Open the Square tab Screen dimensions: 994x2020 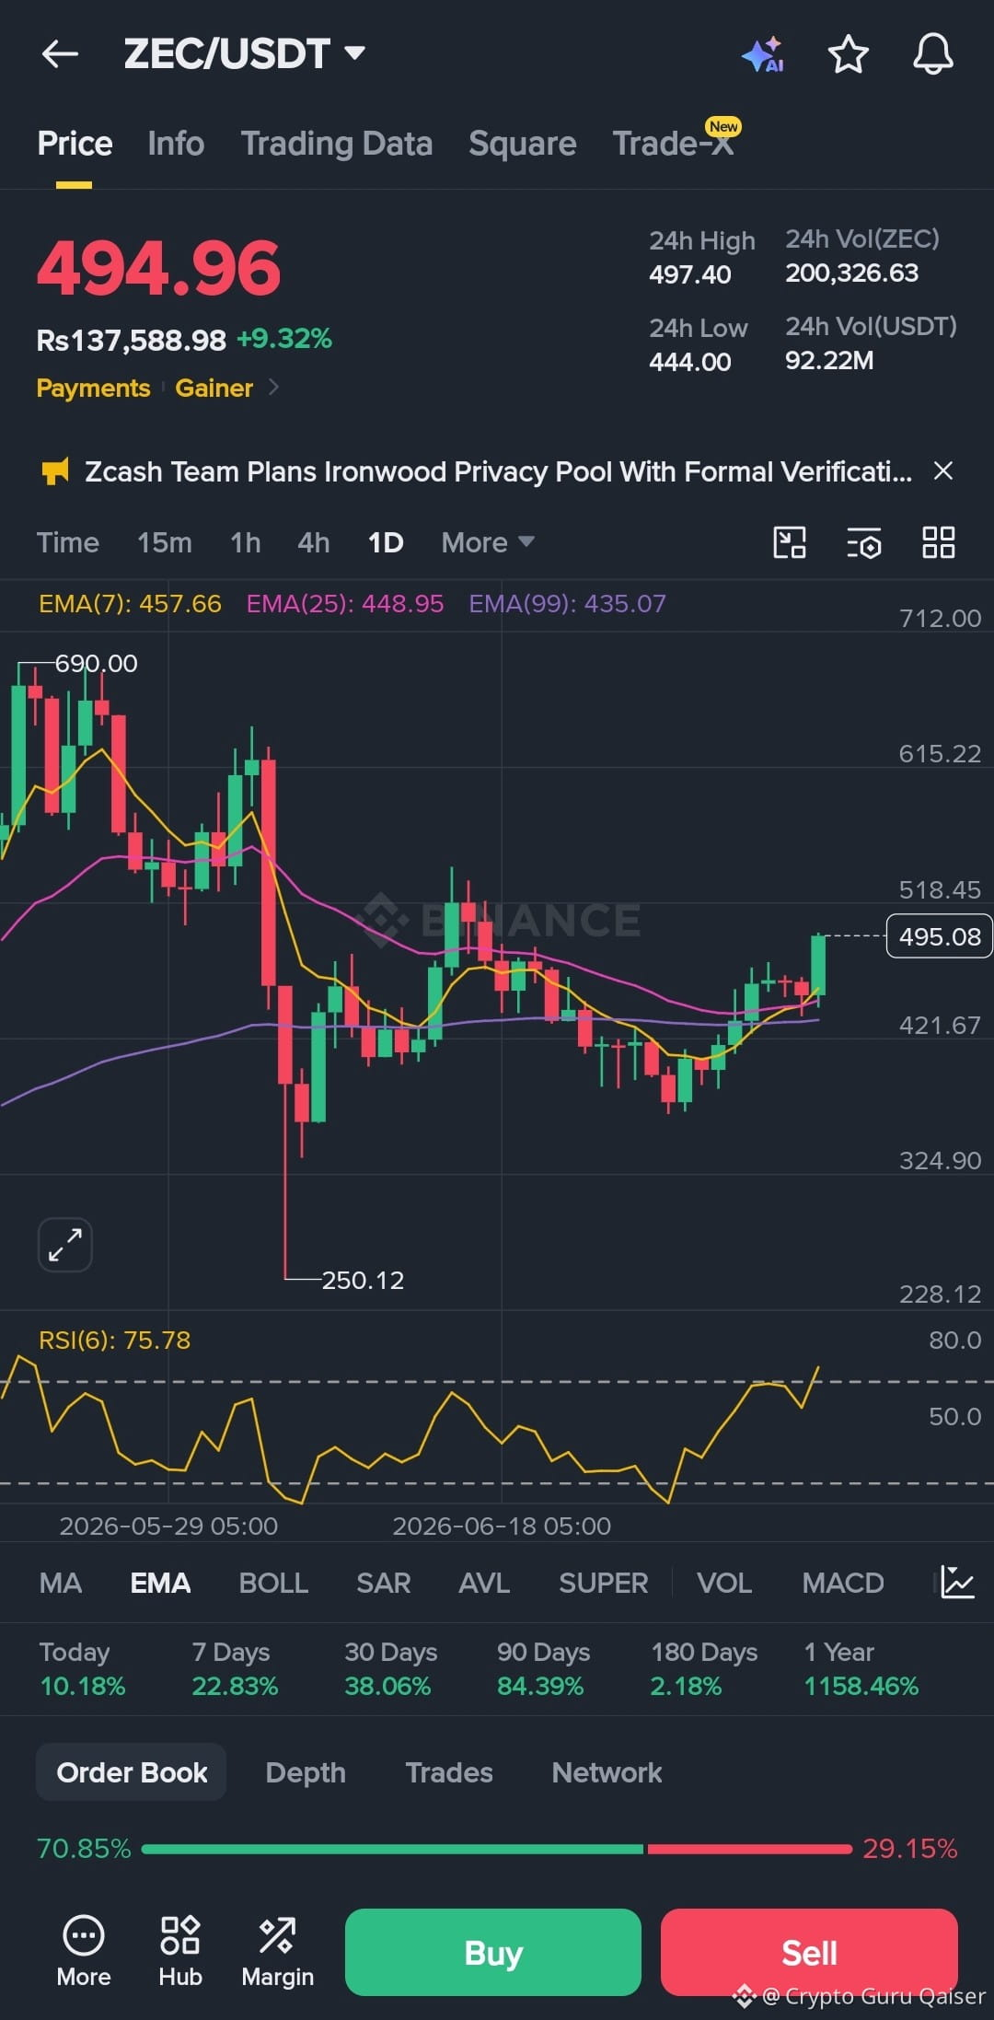tap(522, 144)
